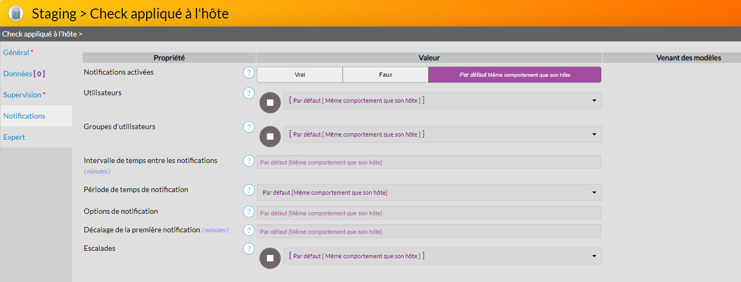This screenshot has width=741, height=282.
Task: Show help for Décalage de la première notification
Action: 248,230
